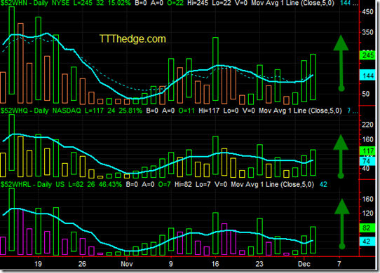380x273 pixels.
Task: Click the O=11 open value in NASDAQ header
Action: [x=186, y=111]
